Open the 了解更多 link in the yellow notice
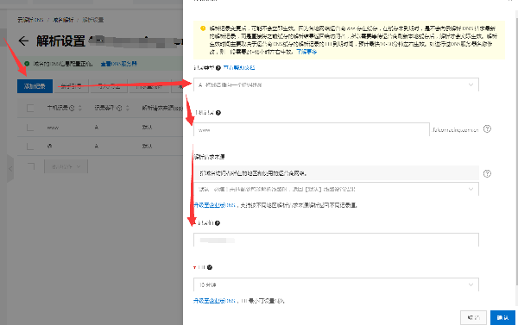 [x=306, y=52]
